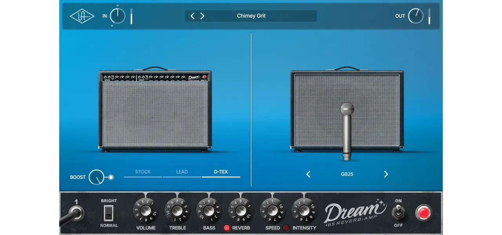Click the vibrato INTENSITY knob
Viewport: 502px width, 235px height.
pyautogui.click(x=304, y=211)
